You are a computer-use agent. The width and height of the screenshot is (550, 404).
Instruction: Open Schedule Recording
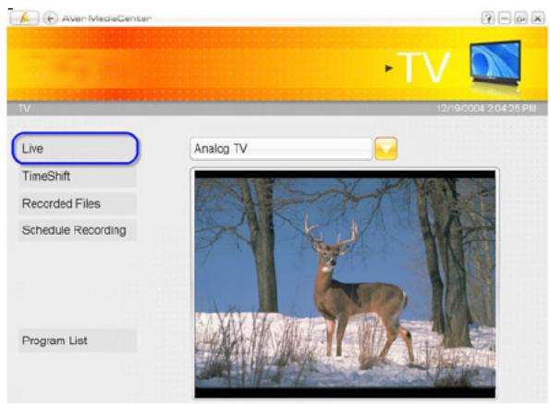[77, 230]
